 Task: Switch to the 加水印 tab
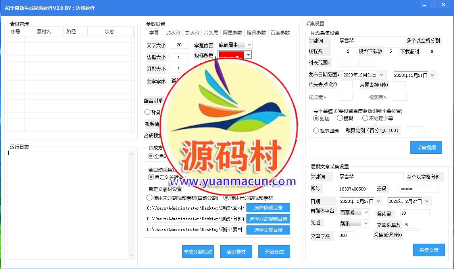point(173,33)
